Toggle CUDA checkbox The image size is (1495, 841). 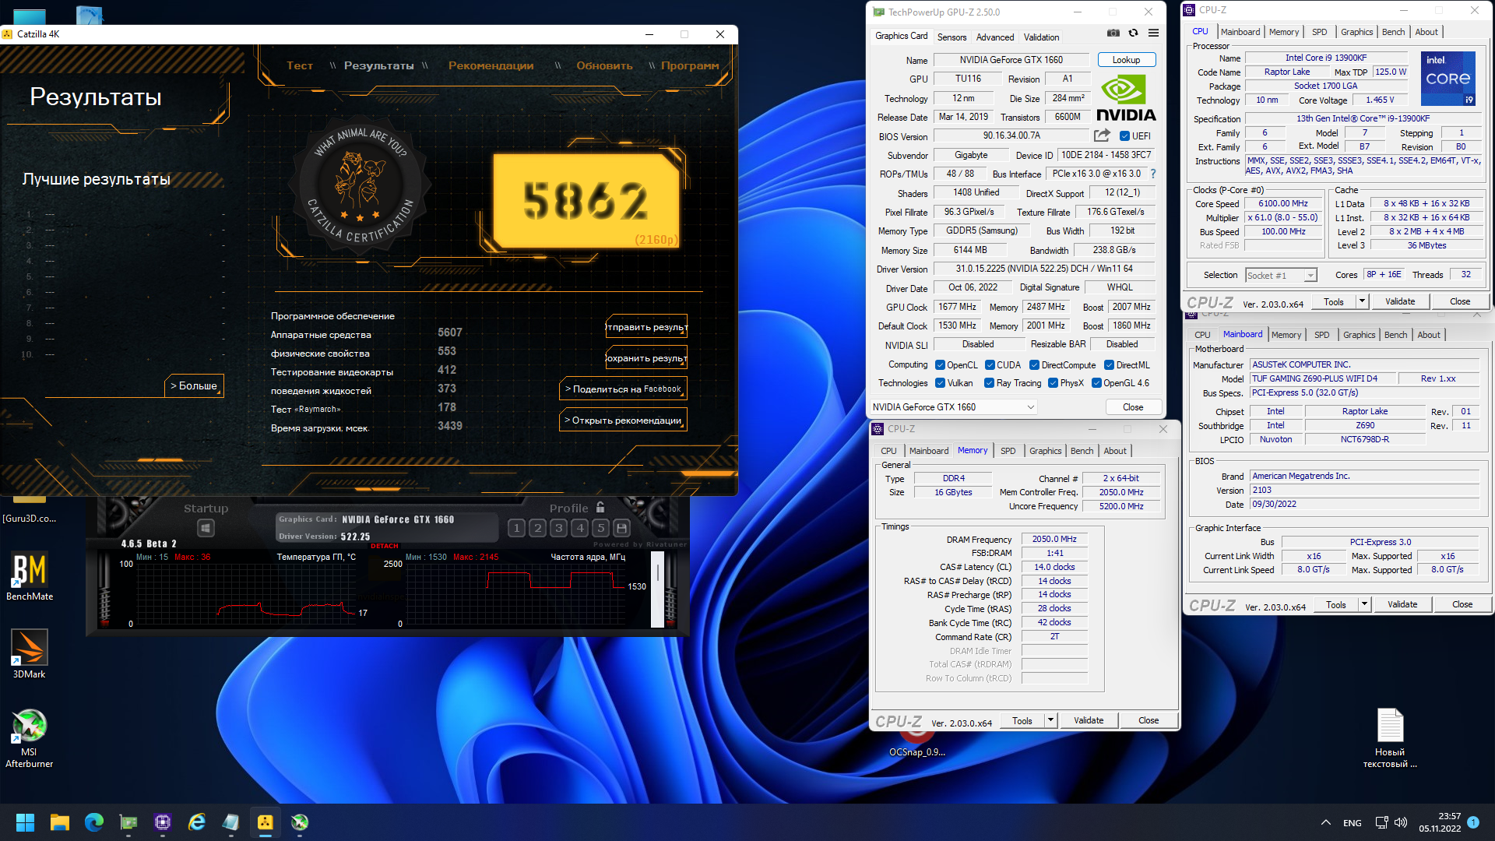point(990,365)
